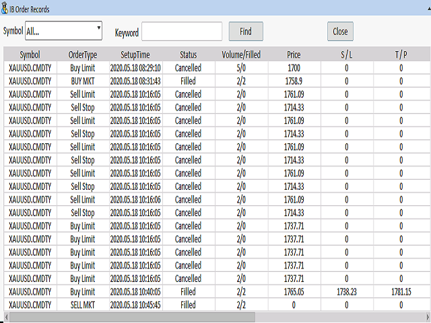Click the left arrow of the horizontal scrollbar

[6, 317]
